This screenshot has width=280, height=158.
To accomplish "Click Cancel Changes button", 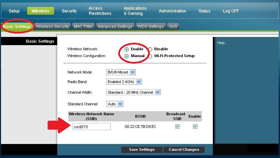I will pyautogui.click(x=184, y=150).
